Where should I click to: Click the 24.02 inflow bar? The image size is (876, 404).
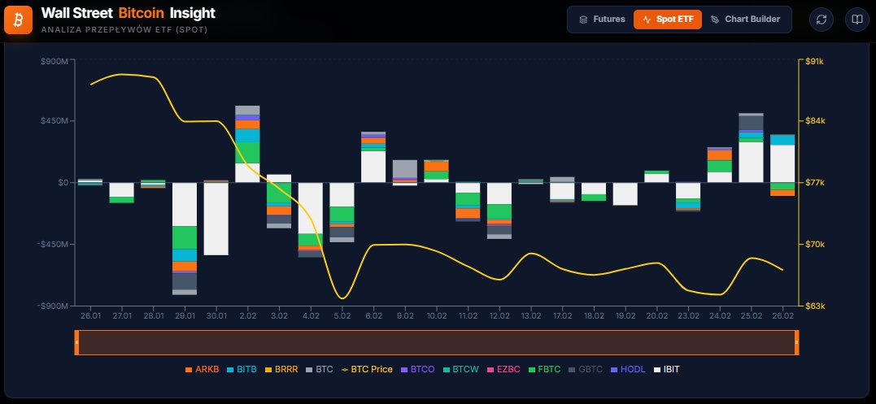[720, 165]
